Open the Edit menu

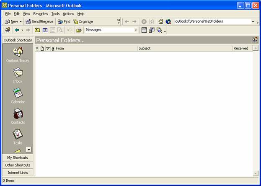(x=17, y=14)
